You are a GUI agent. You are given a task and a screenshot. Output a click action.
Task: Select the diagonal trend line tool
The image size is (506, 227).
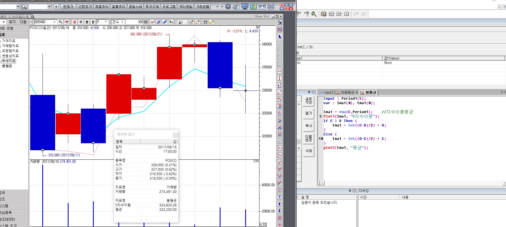280,92
